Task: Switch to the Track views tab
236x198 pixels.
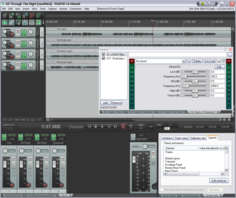Action: tap(181, 138)
